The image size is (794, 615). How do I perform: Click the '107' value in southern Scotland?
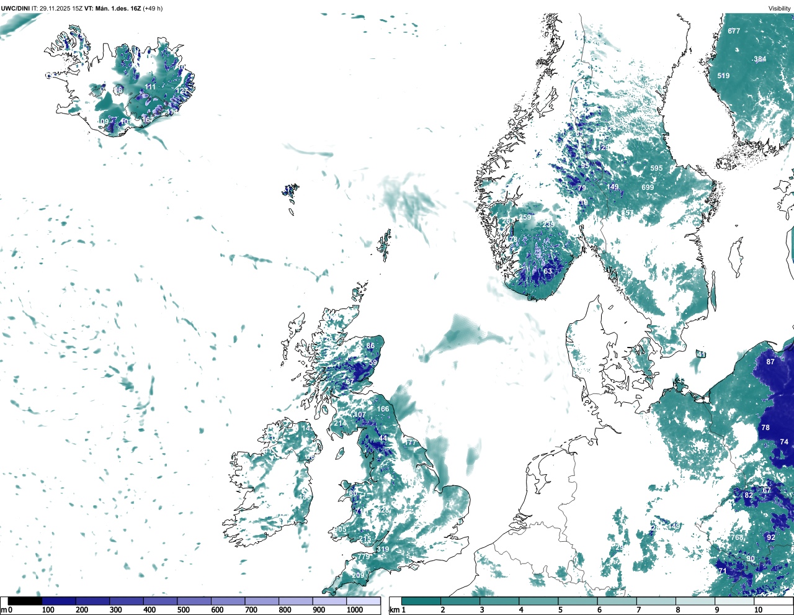click(360, 415)
